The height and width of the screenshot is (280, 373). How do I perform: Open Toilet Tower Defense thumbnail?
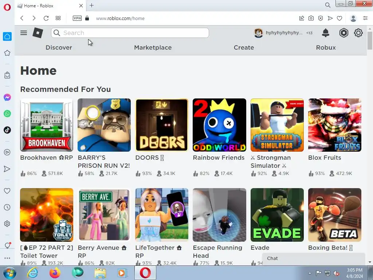47,215
